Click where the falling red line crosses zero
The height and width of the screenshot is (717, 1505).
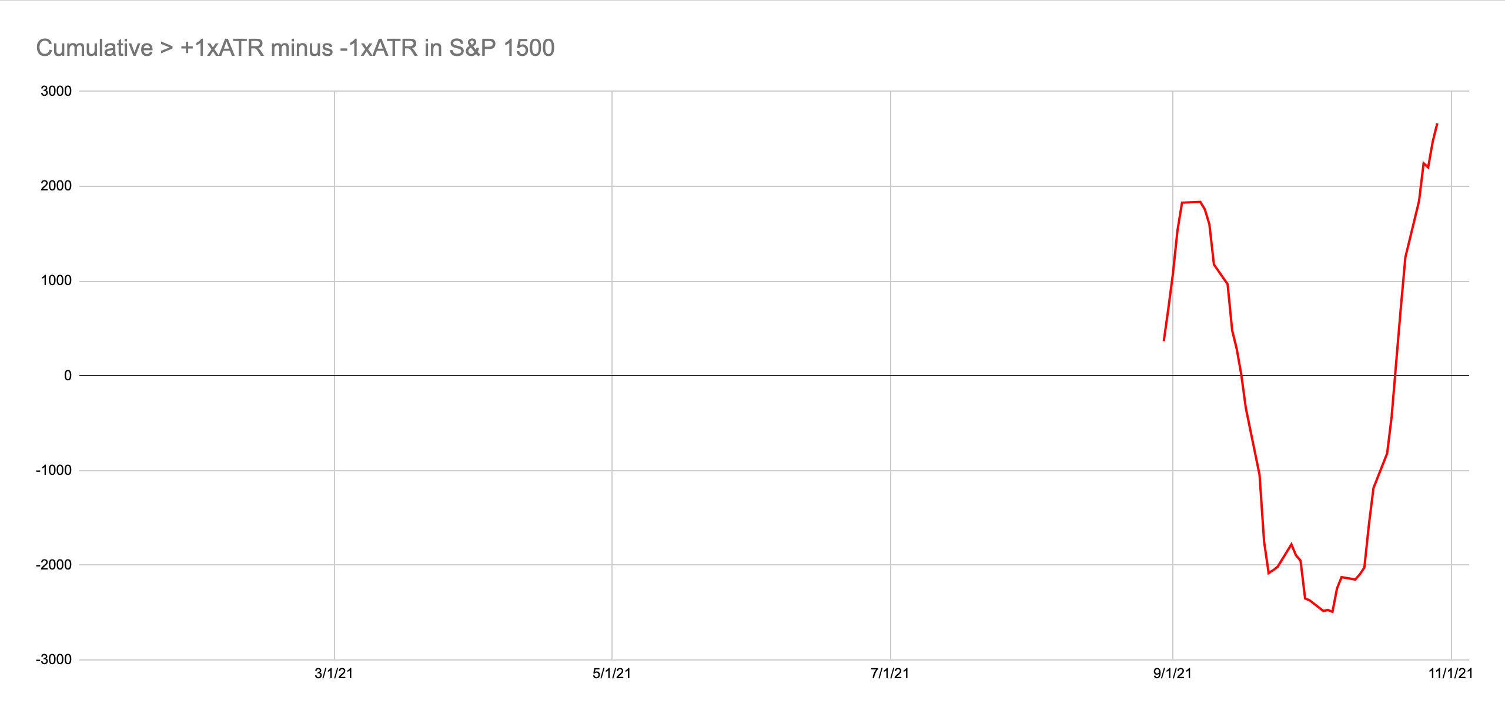point(1241,376)
